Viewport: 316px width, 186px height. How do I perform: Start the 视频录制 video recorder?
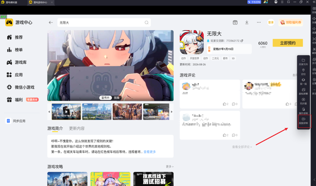click(x=303, y=121)
